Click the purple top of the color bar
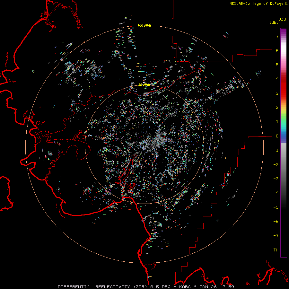 [284, 31]
